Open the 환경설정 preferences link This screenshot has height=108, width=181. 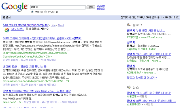click(x=101, y=9)
